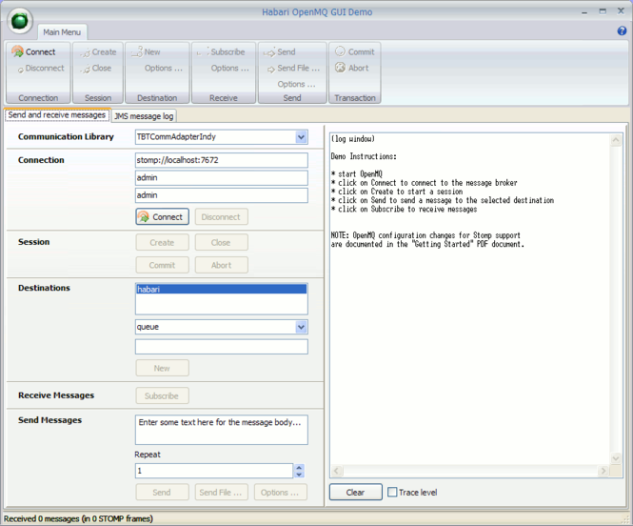Select the Main Menu ribbon tab
Viewport: 633px width, 526px height.
click(x=62, y=32)
